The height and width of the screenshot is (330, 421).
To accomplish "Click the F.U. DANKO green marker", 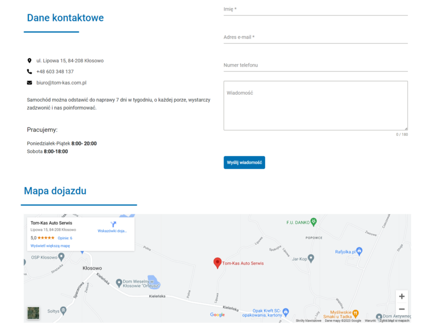I will click(x=314, y=222).
